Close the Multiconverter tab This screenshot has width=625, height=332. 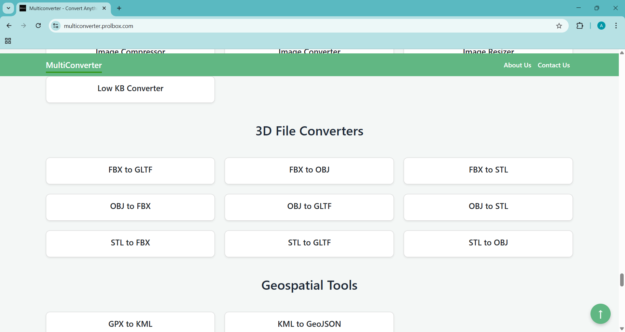pos(104,8)
